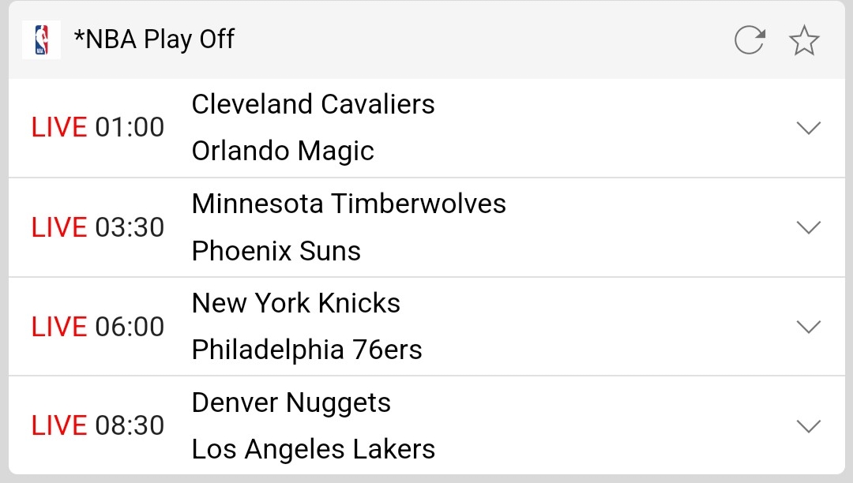Click the LIVE 08:30 game time
Image resolution: width=853 pixels, height=483 pixels.
coord(98,426)
